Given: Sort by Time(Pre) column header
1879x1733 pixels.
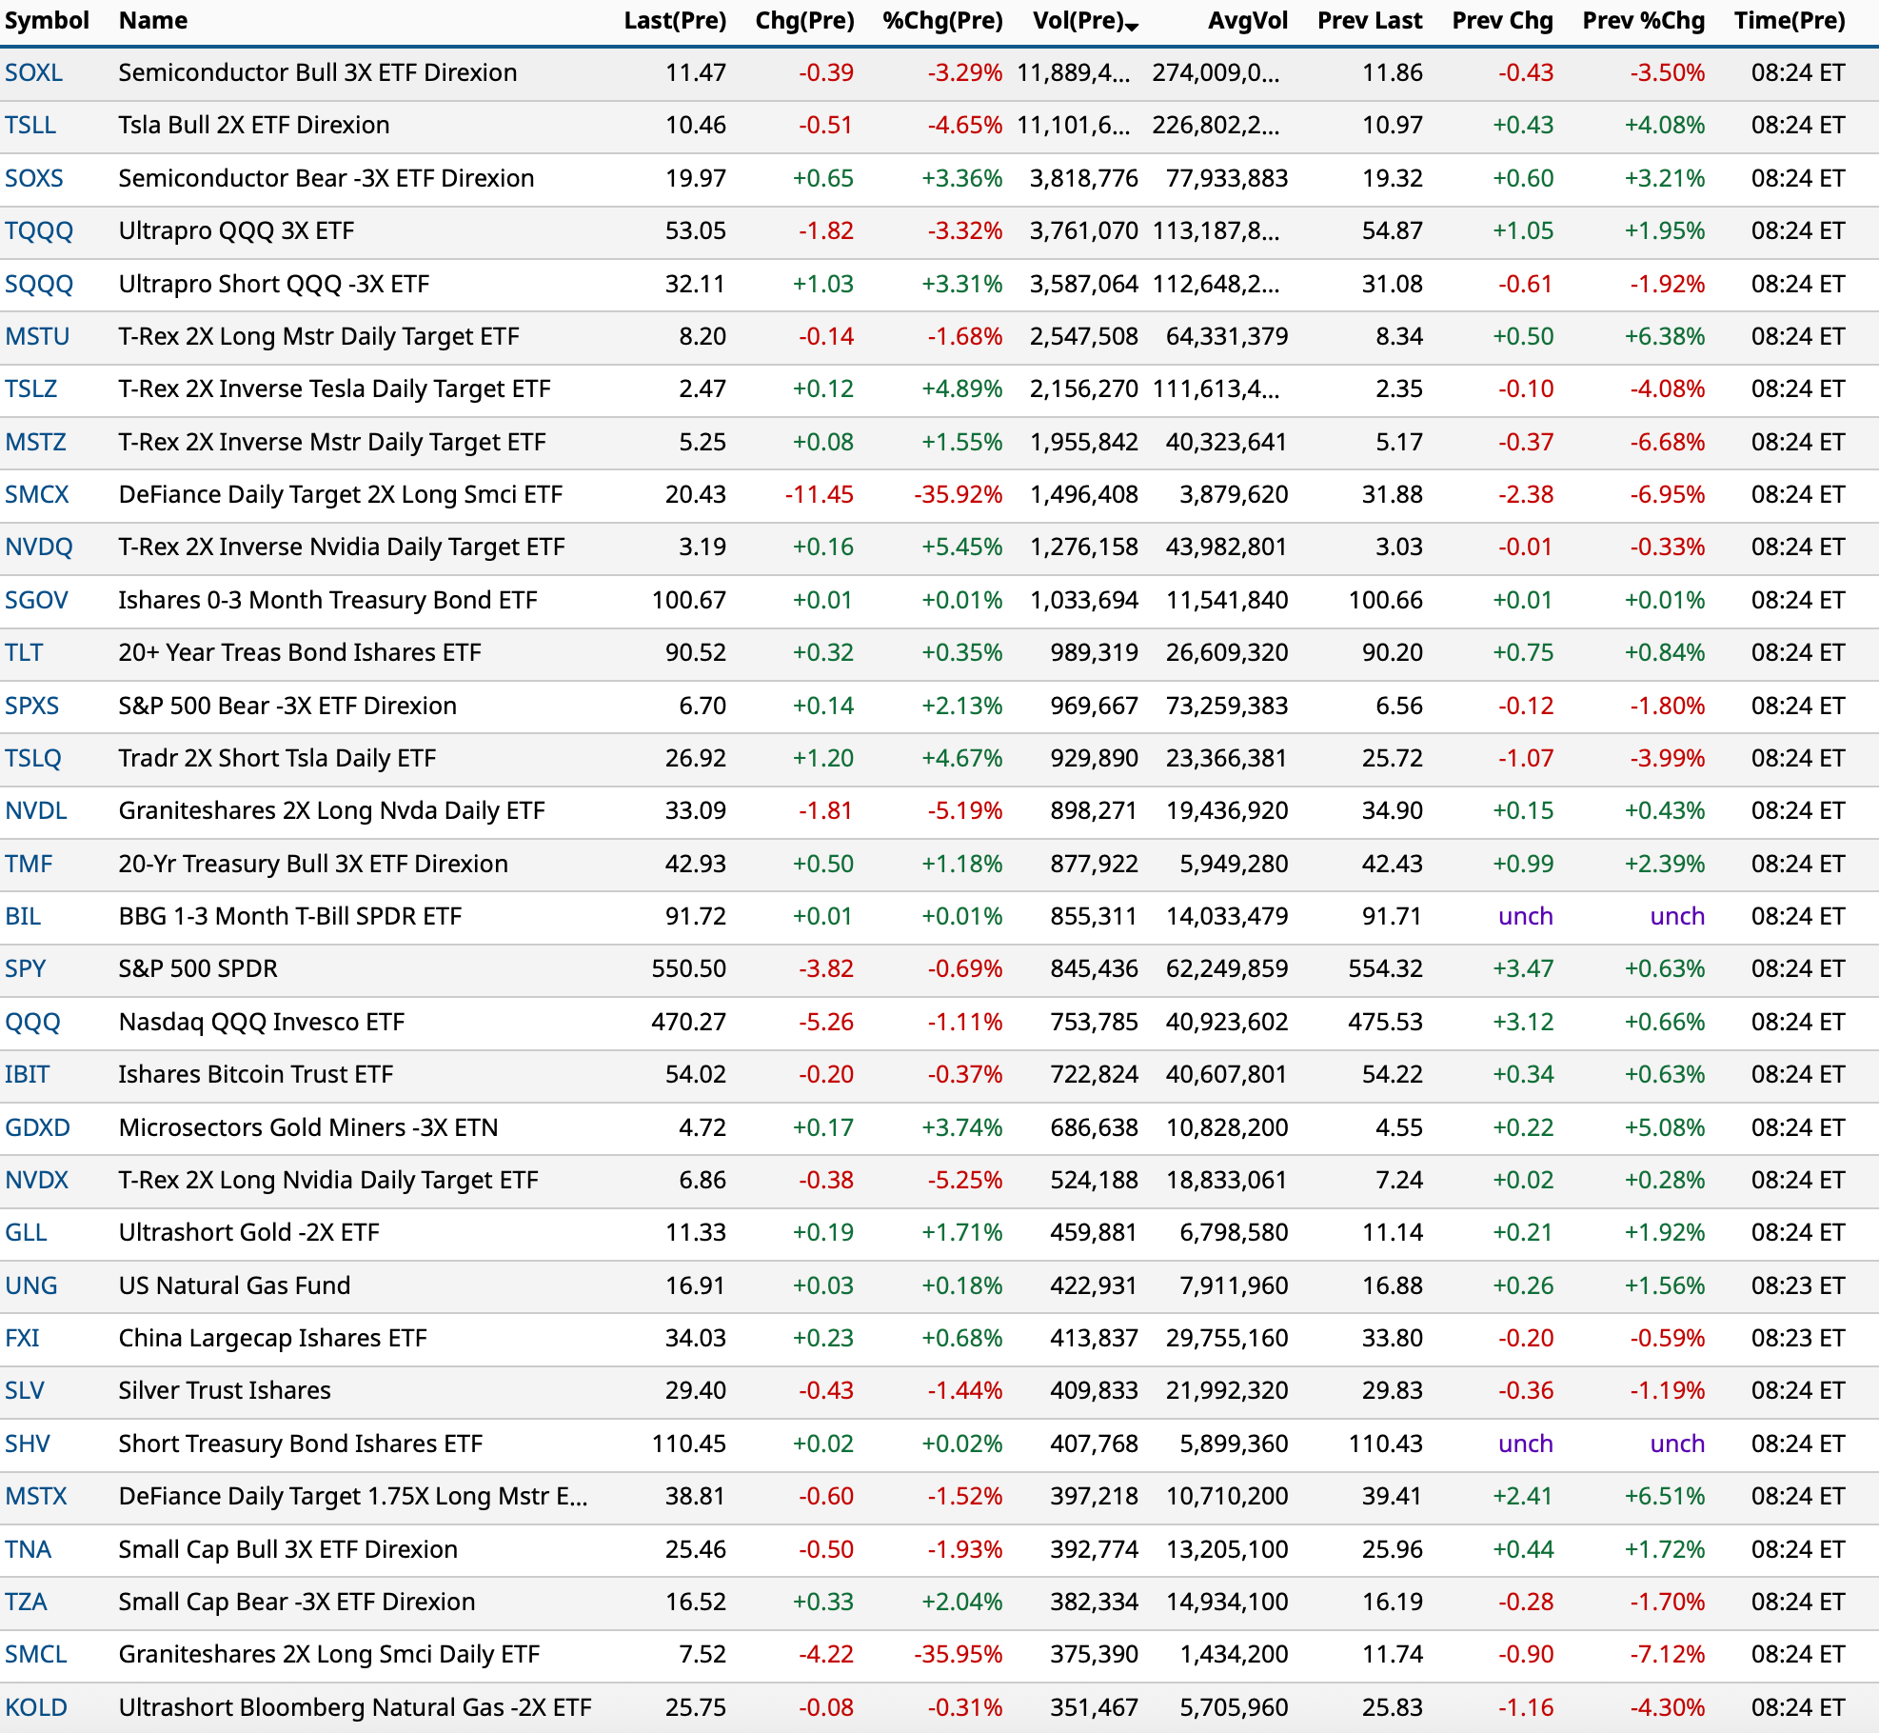Looking at the screenshot, I should (x=1789, y=20).
